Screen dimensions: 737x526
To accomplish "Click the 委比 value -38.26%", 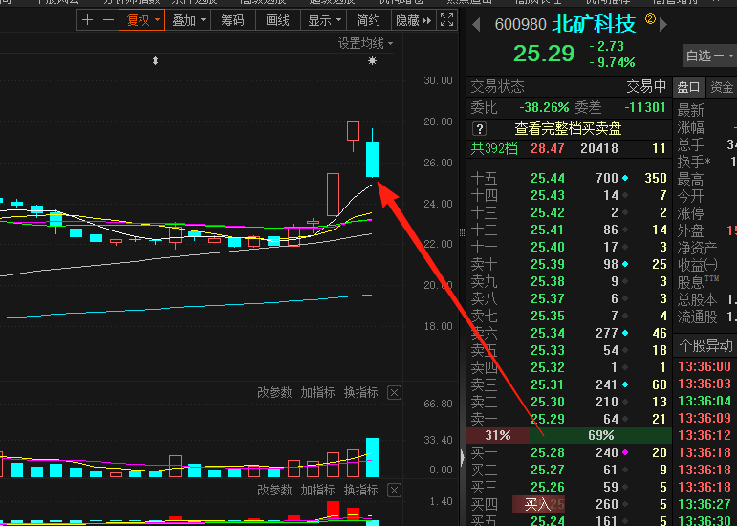I will point(544,108).
